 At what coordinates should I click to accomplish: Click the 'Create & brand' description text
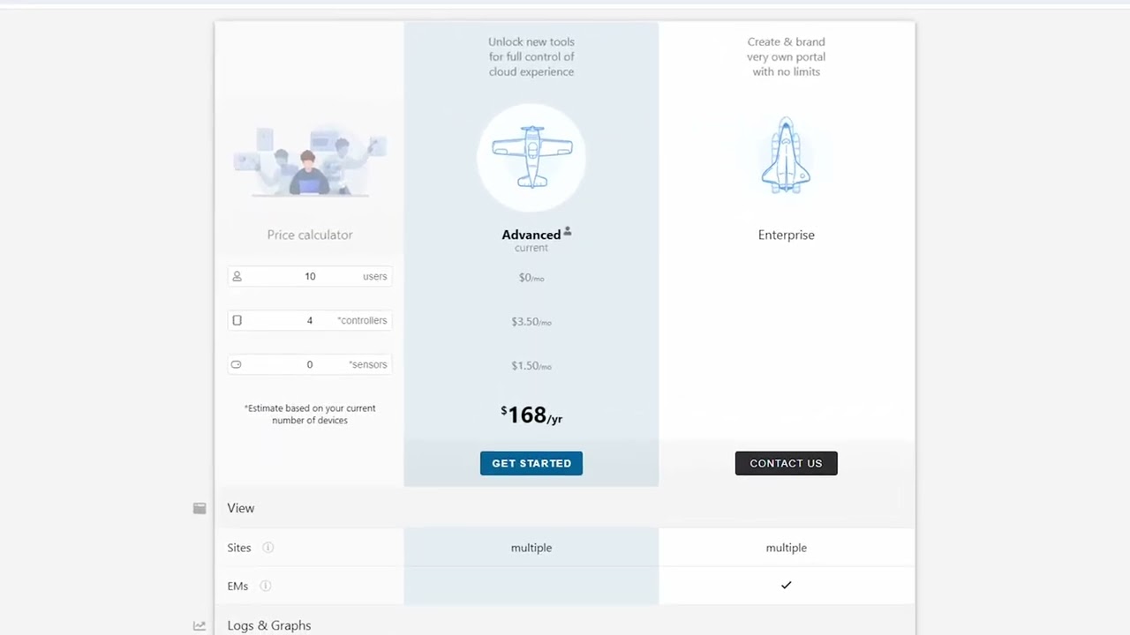pos(786,56)
